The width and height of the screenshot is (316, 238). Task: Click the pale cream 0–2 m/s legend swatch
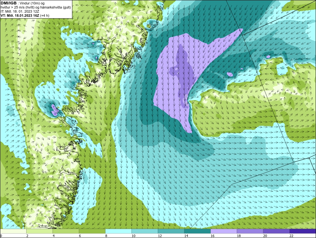(13, 231)
